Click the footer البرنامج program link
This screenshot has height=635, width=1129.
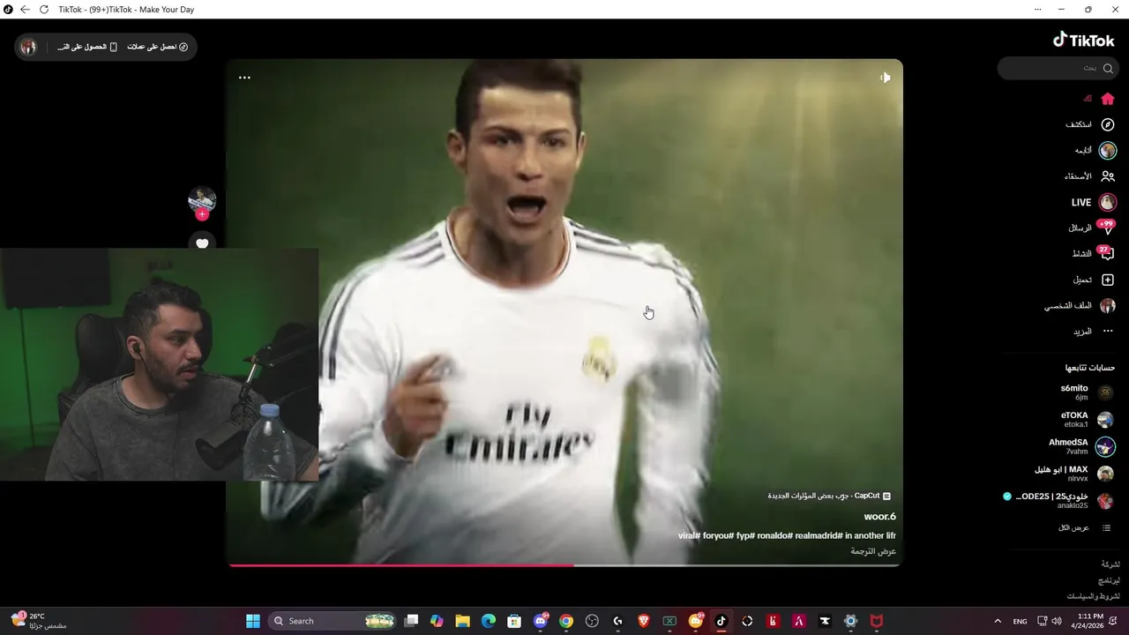click(x=1109, y=580)
